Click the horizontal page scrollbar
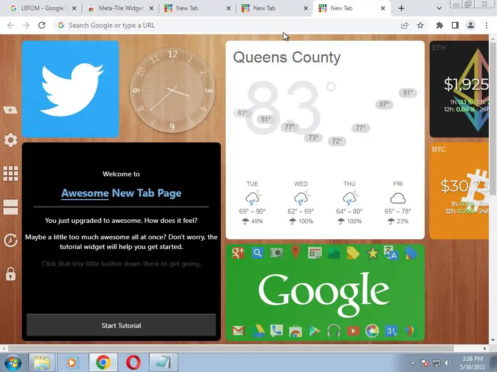The image size is (497, 372). point(231,348)
